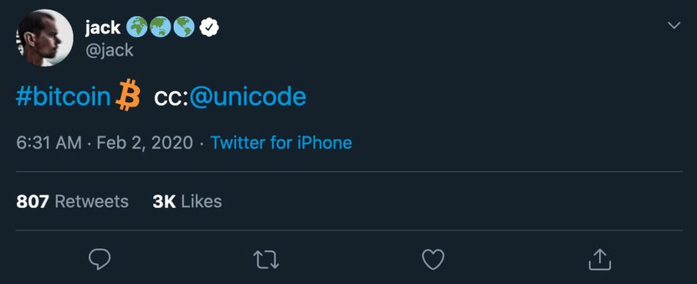Open jack's profile picture

(45, 38)
